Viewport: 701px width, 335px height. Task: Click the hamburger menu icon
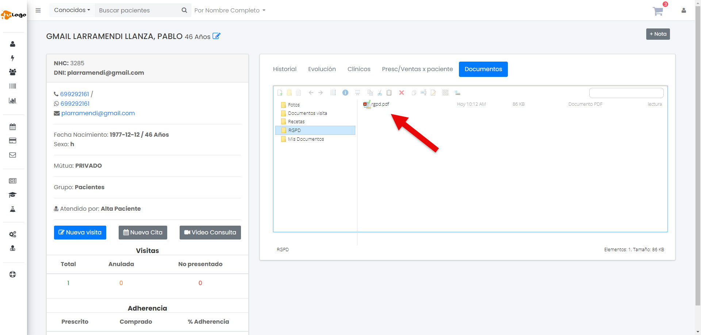pos(38,10)
